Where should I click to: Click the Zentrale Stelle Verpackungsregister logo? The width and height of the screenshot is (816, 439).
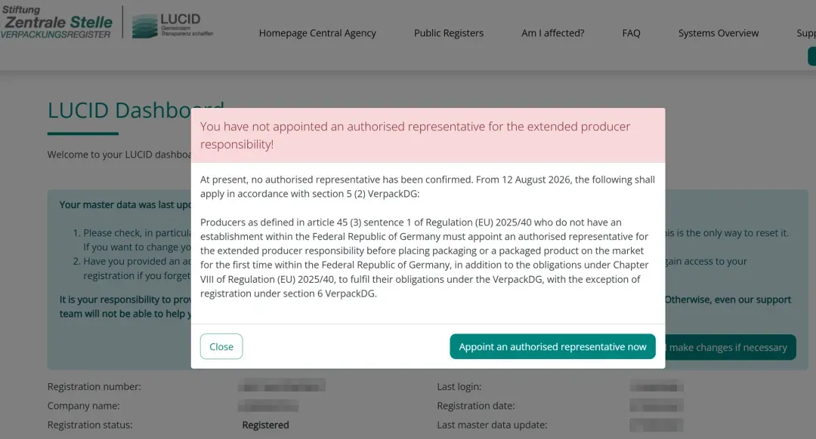tap(56, 23)
